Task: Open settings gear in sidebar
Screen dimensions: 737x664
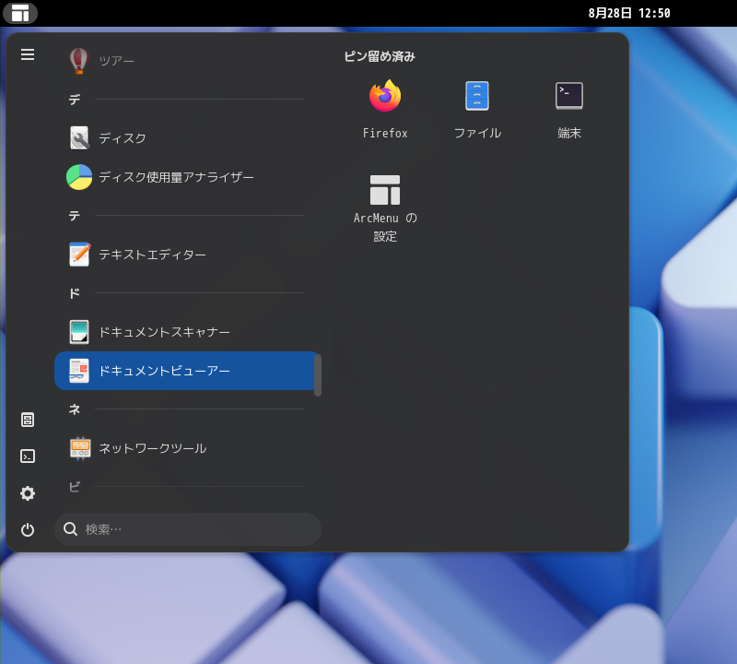Action: click(28, 493)
